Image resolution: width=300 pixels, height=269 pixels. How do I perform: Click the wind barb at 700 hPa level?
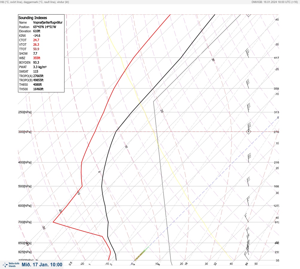click(247, 218)
